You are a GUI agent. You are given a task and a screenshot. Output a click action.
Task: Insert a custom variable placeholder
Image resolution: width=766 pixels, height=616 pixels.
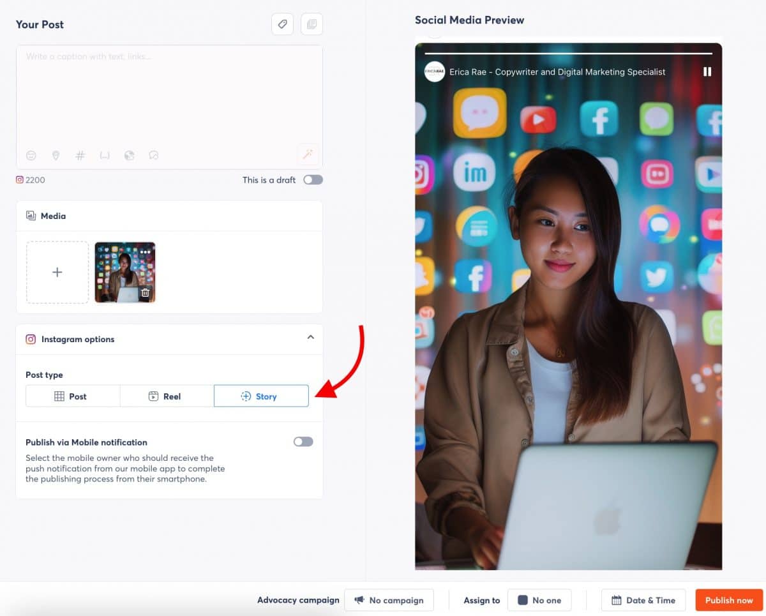[x=104, y=155]
